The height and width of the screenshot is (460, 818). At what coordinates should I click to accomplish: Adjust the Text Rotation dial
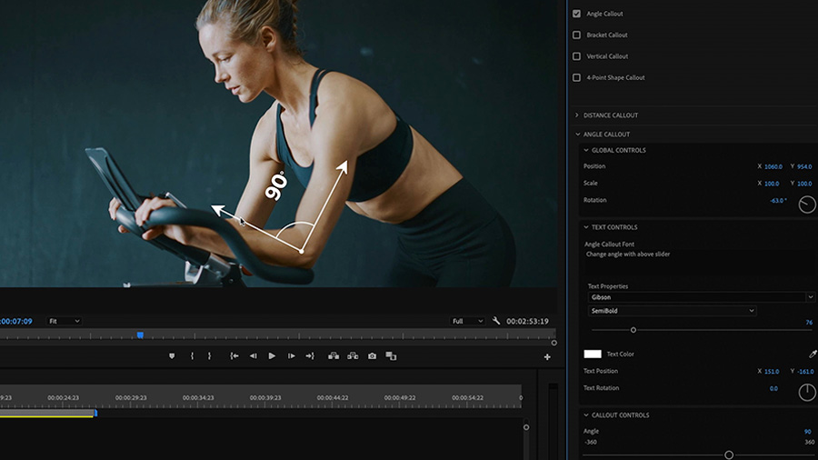point(807,392)
